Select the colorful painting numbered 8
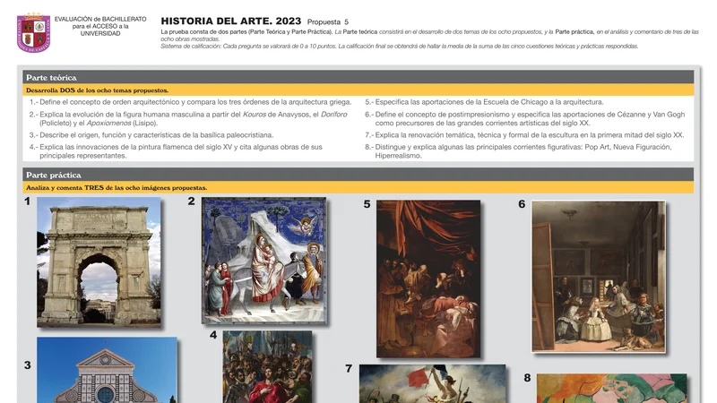 [611, 389]
